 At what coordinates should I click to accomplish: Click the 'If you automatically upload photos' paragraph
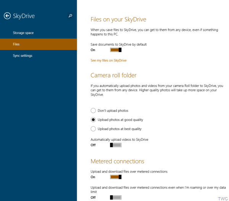(x=157, y=90)
